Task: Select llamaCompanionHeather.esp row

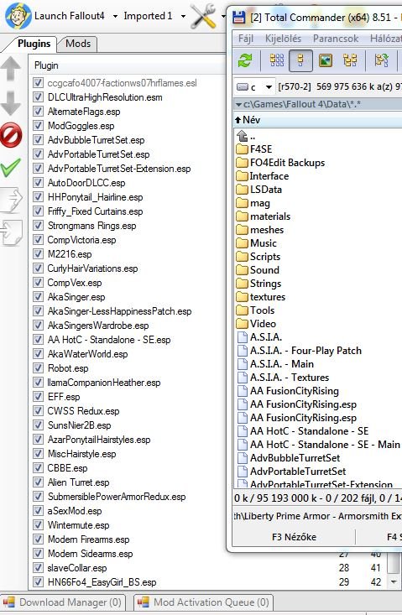Action: (x=104, y=383)
